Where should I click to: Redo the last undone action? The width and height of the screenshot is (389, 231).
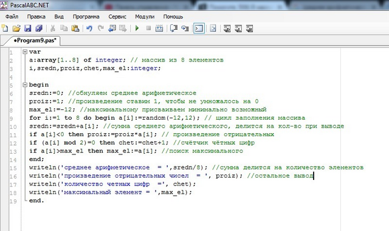pos(100,29)
